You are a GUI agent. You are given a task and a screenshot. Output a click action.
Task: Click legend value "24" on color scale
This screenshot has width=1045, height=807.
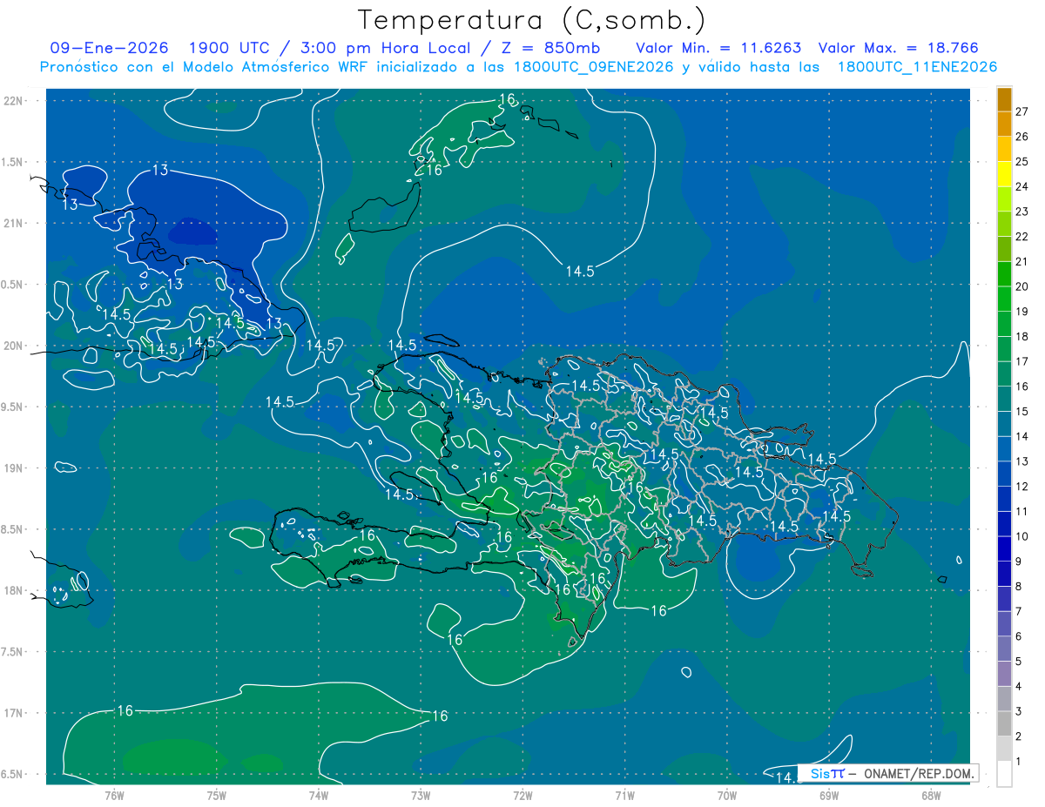click(x=1022, y=186)
